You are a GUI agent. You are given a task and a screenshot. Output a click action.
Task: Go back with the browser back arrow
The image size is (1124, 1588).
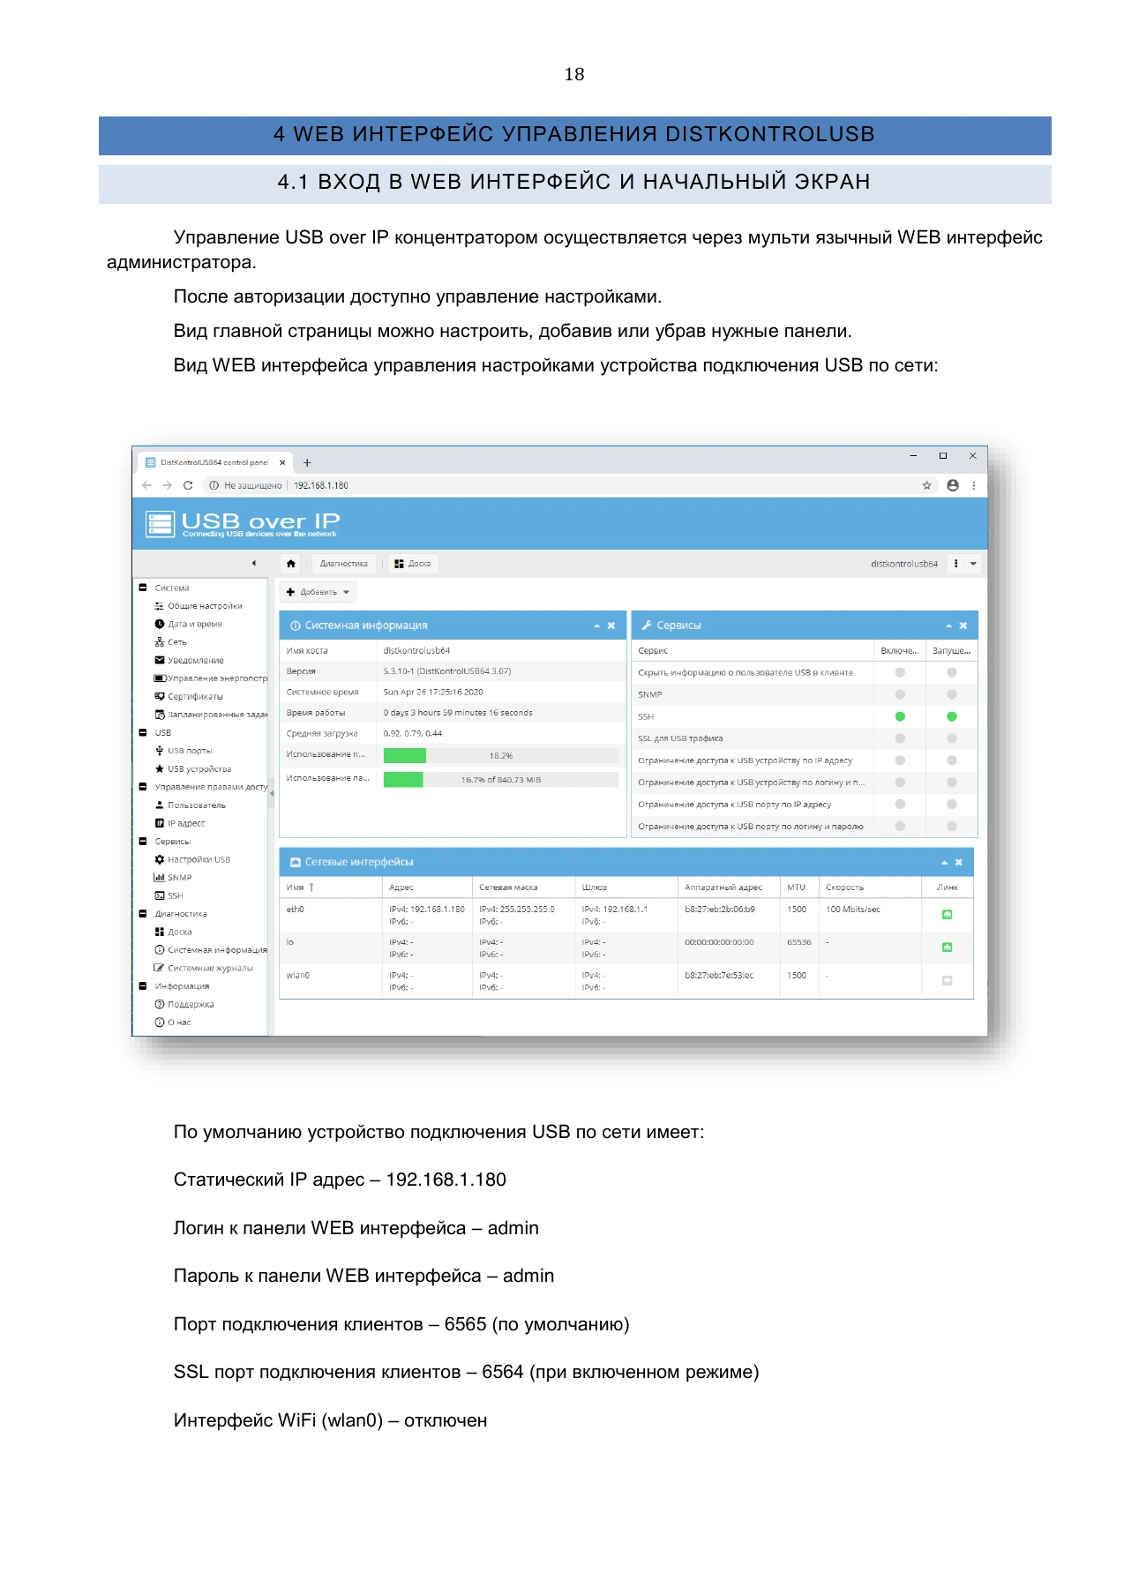[x=146, y=485]
